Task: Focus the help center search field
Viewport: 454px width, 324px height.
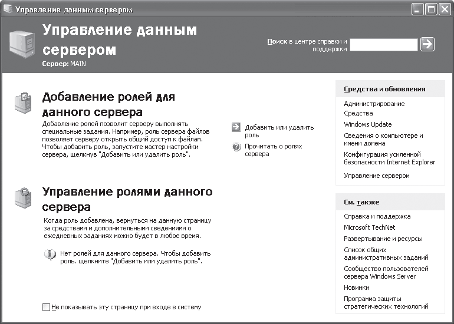Action: (384, 45)
